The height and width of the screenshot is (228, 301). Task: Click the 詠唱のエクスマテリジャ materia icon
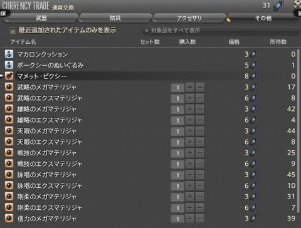click(9, 185)
